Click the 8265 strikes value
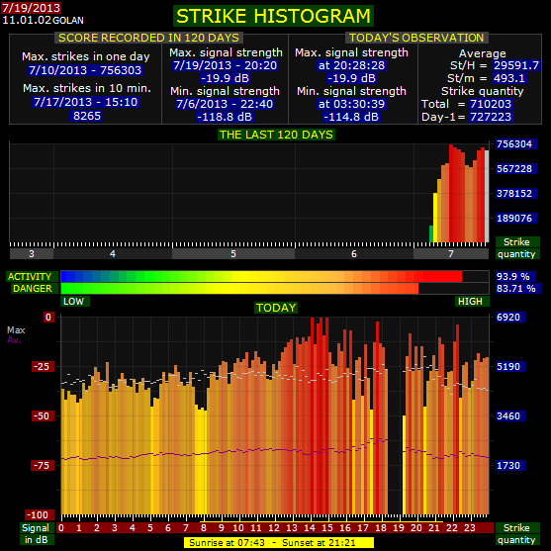 click(87, 116)
